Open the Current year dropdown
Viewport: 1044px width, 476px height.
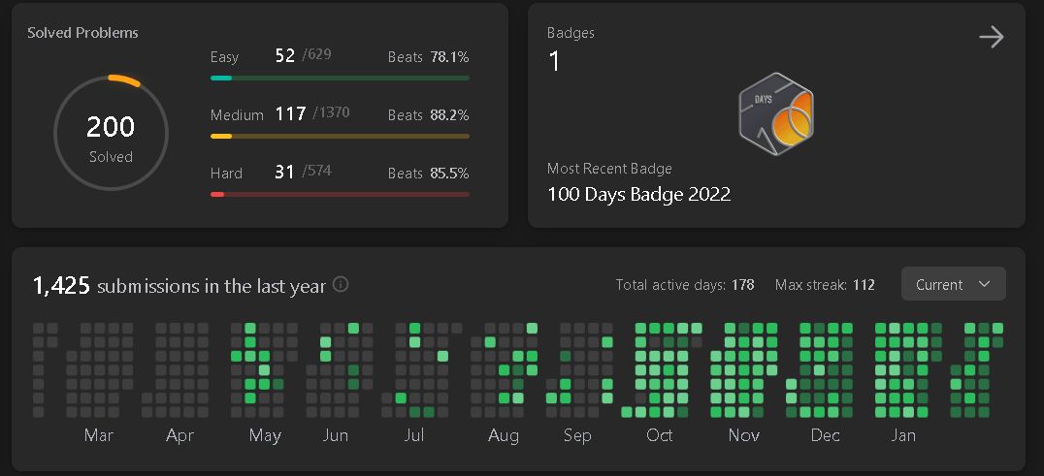click(953, 284)
